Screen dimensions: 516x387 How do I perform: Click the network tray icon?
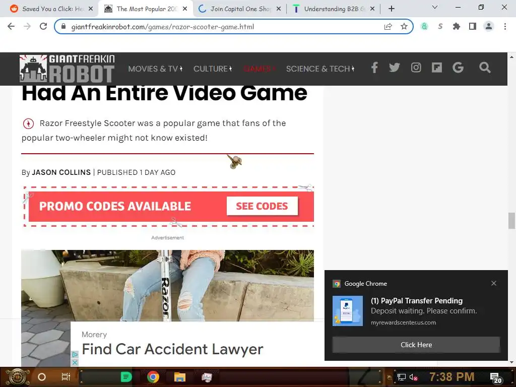pos(401,377)
